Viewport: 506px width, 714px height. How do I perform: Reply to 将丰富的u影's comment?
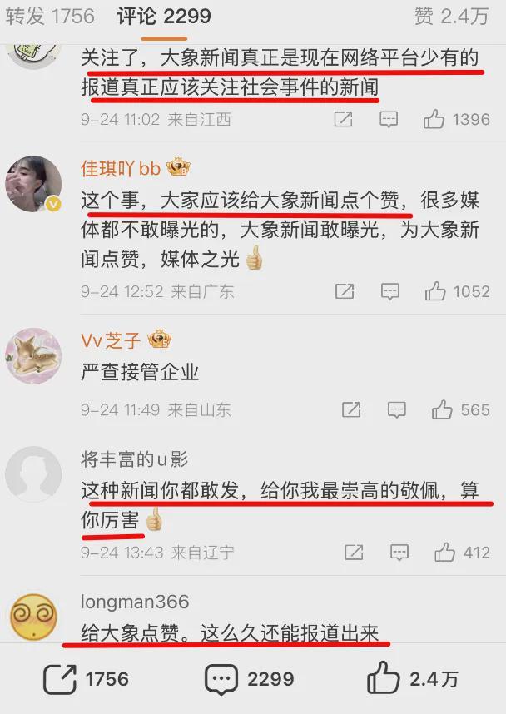(399, 553)
